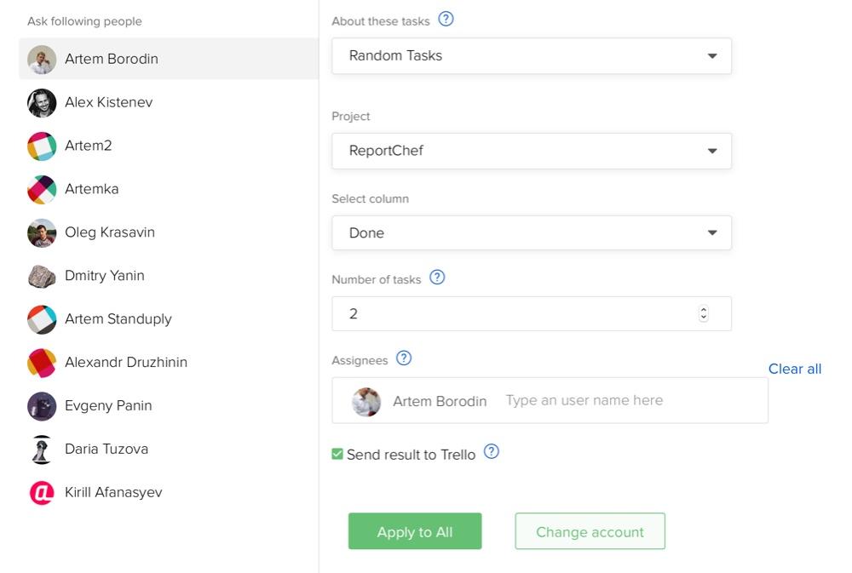Click the number of tasks stepper arrows
The height and width of the screenshot is (573, 852).
tap(704, 313)
